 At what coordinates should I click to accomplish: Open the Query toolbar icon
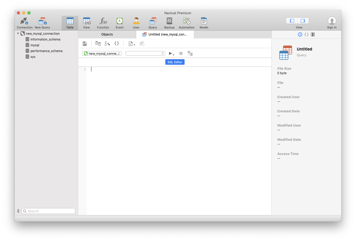153,23
